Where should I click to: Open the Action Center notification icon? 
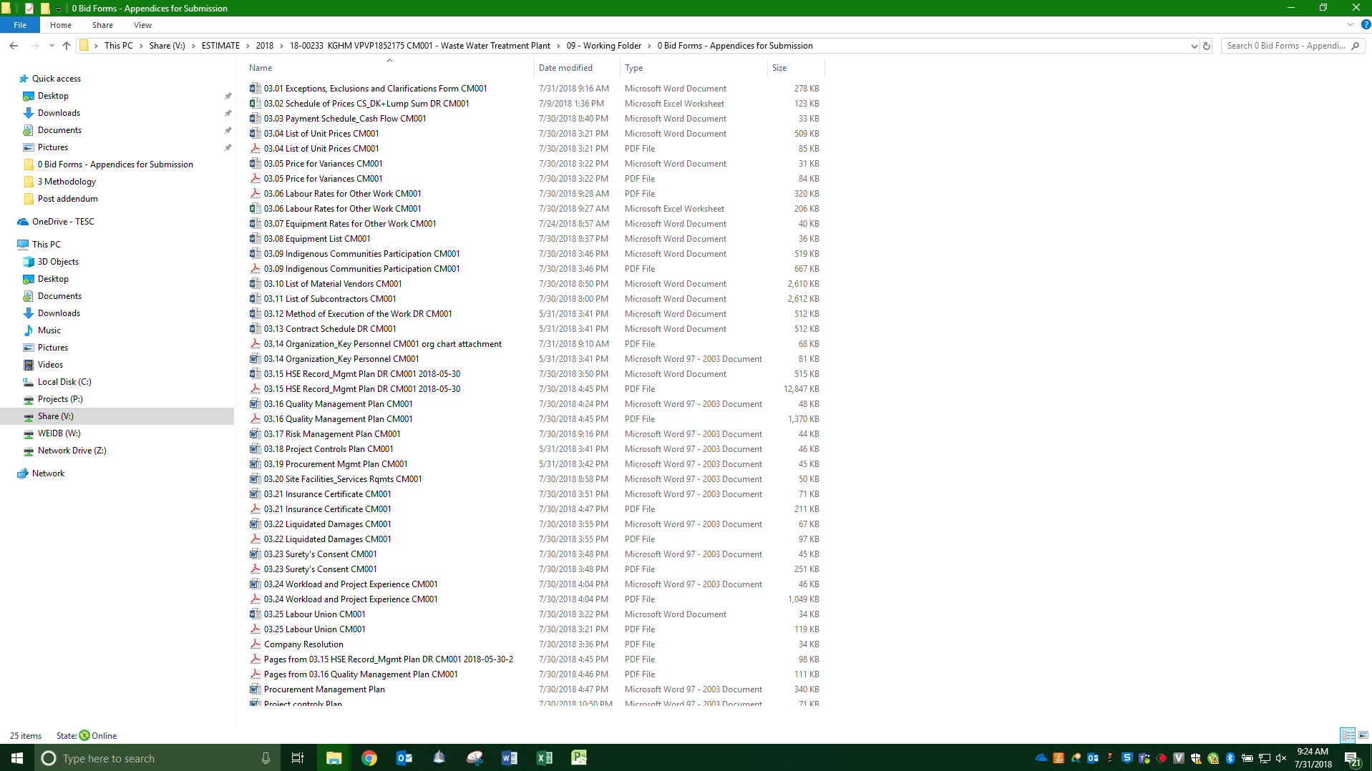(1352, 758)
